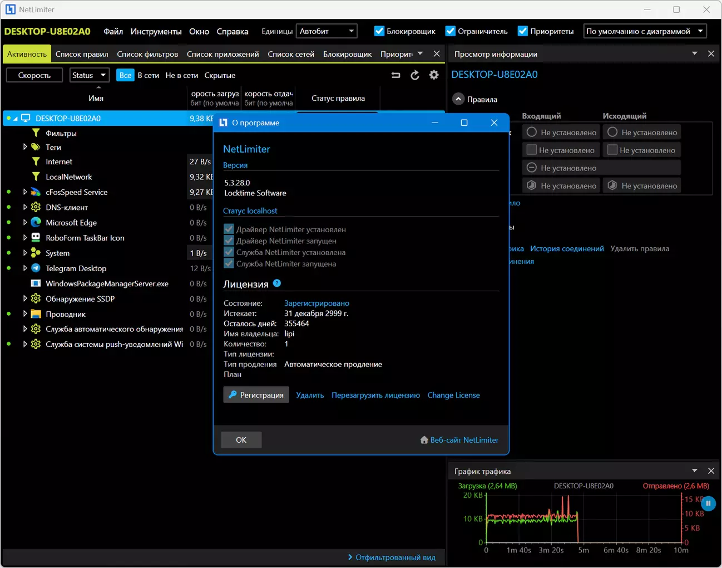The height and width of the screenshot is (568, 722).
Task: Pause the traffic chart with blue button
Action: pos(708,503)
